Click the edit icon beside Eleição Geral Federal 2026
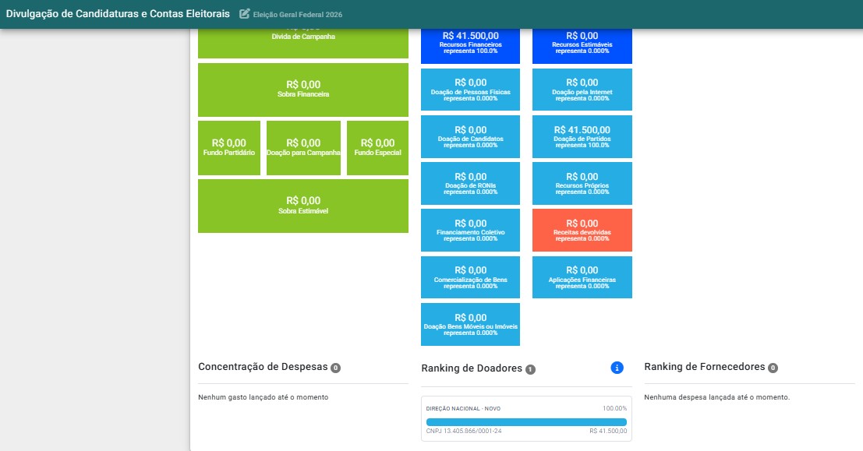The image size is (863, 451). tap(244, 14)
